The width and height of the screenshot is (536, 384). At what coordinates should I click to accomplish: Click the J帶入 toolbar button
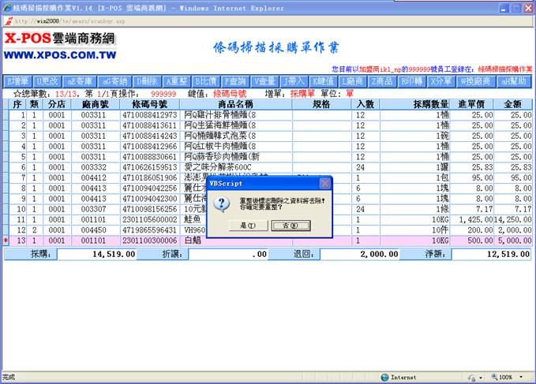click(294, 81)
